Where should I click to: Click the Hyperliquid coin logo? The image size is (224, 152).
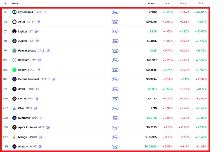click(x=14, y=12)
